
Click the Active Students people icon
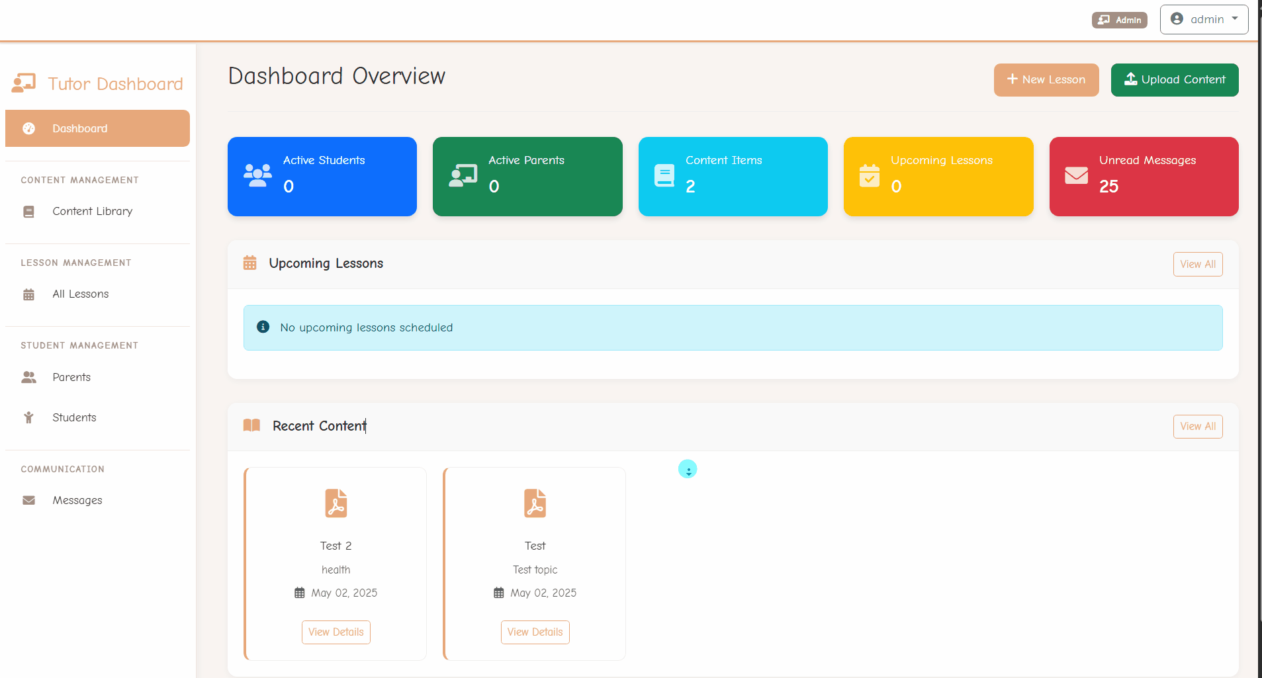tap(257, 175)
